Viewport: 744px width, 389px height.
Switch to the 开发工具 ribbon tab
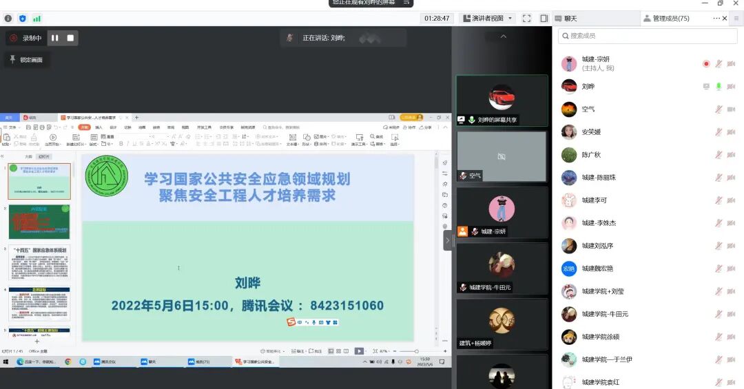[x=204, y=127]
